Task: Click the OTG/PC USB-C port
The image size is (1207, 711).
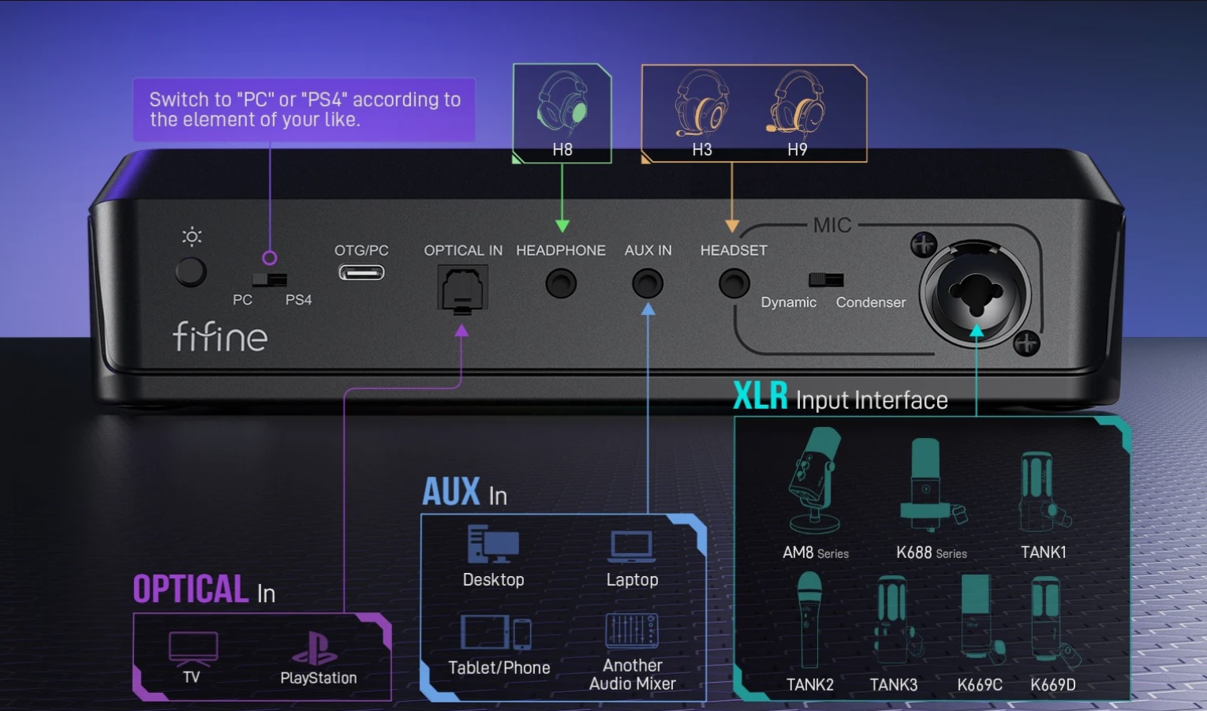Action: (x=361, y=272)
